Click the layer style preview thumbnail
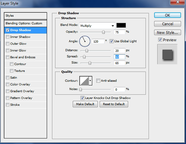This screenshot has height=144, width=186. click(x=167, y=54)
